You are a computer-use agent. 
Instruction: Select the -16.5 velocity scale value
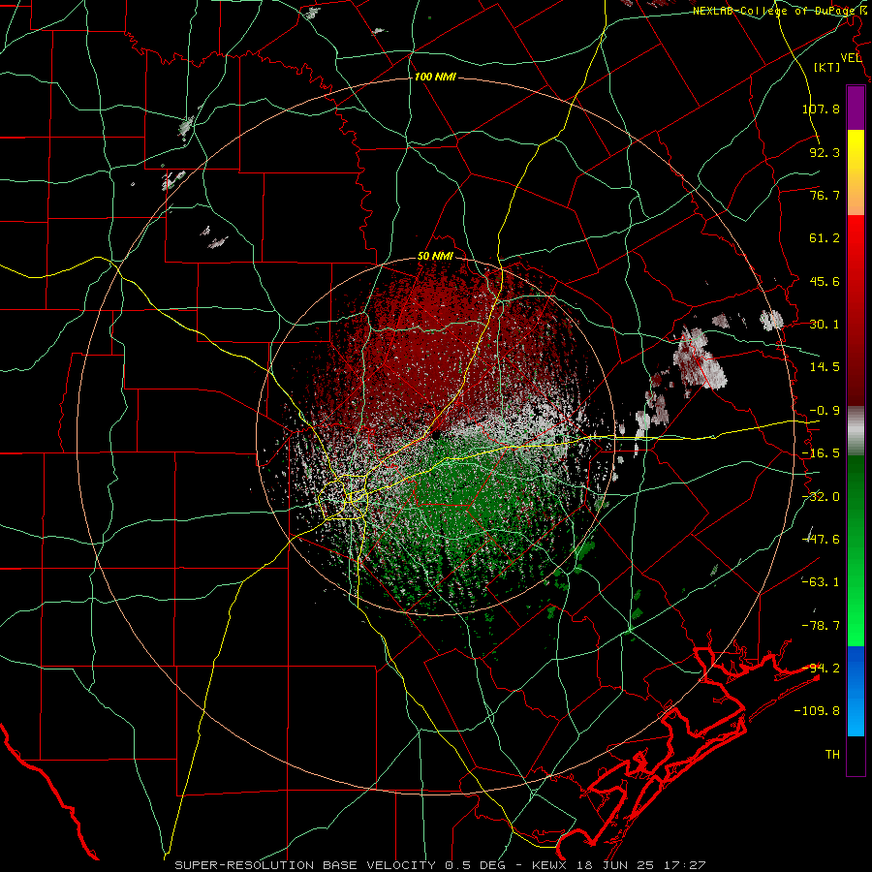(821, 453)
